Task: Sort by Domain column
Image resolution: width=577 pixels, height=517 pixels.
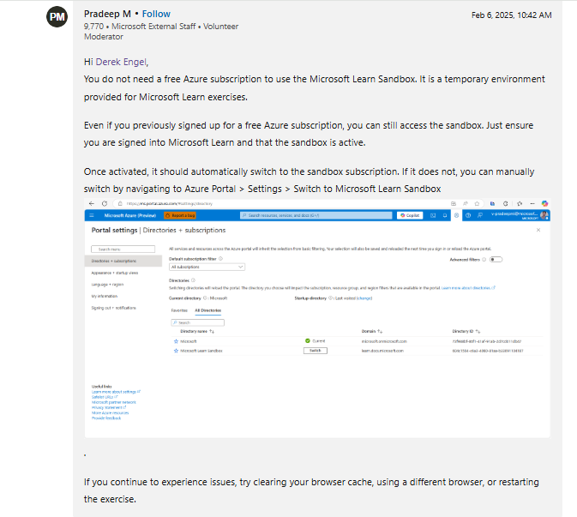Action: click(372, 332)
